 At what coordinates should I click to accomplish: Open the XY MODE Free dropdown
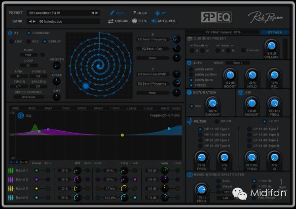click(28, 55)
